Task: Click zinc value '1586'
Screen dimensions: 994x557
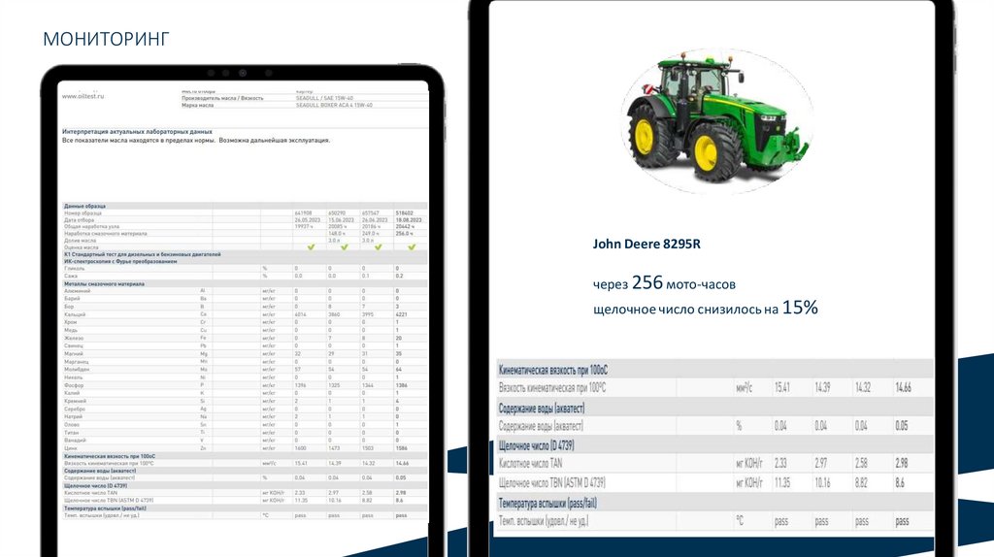Action: [x=401, y=448]
